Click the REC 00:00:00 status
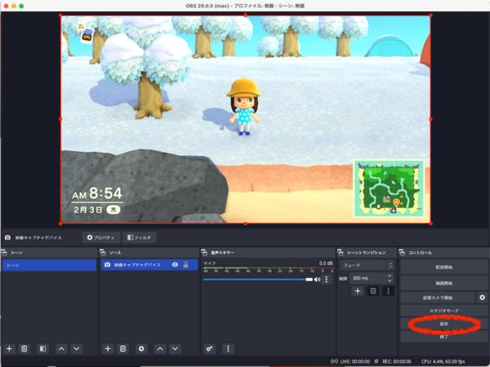490x367 pixels. [397, 361]
